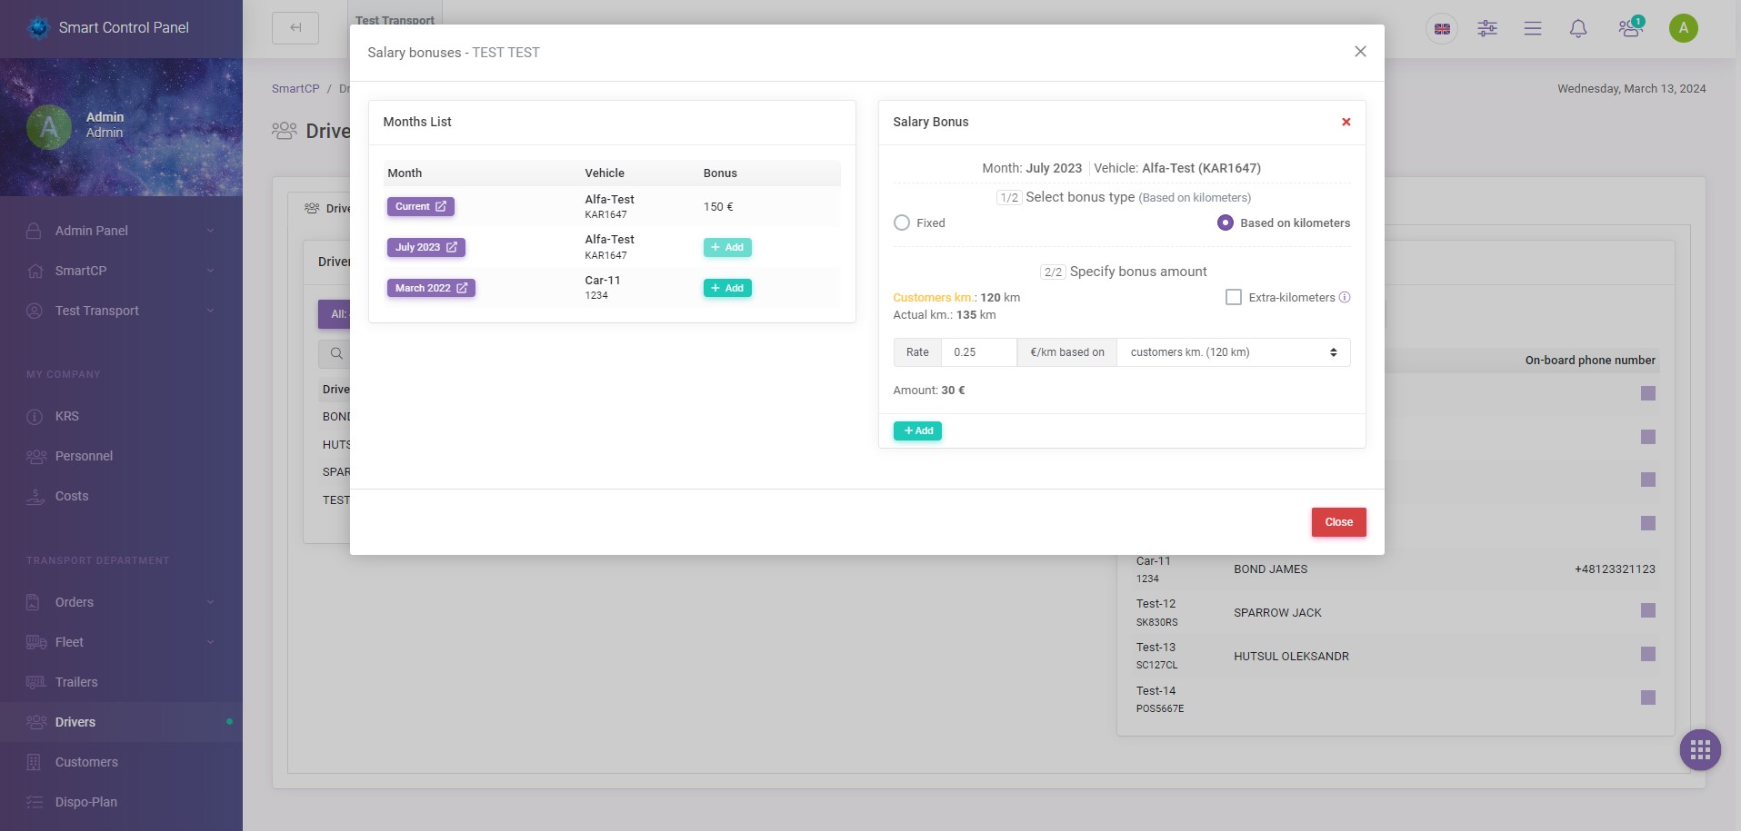Click the Personnel sidebar icon
This screenshot has width=1741, height=831.
click(x=84, y=455)
